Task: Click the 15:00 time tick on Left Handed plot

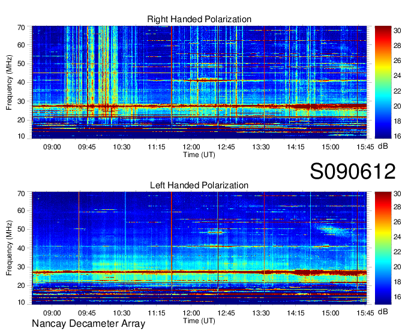Action: 331,313
